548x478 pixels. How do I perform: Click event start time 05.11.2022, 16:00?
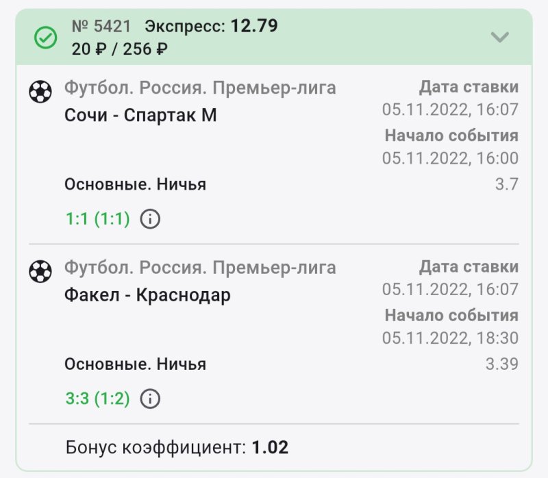tap(450, 158)
